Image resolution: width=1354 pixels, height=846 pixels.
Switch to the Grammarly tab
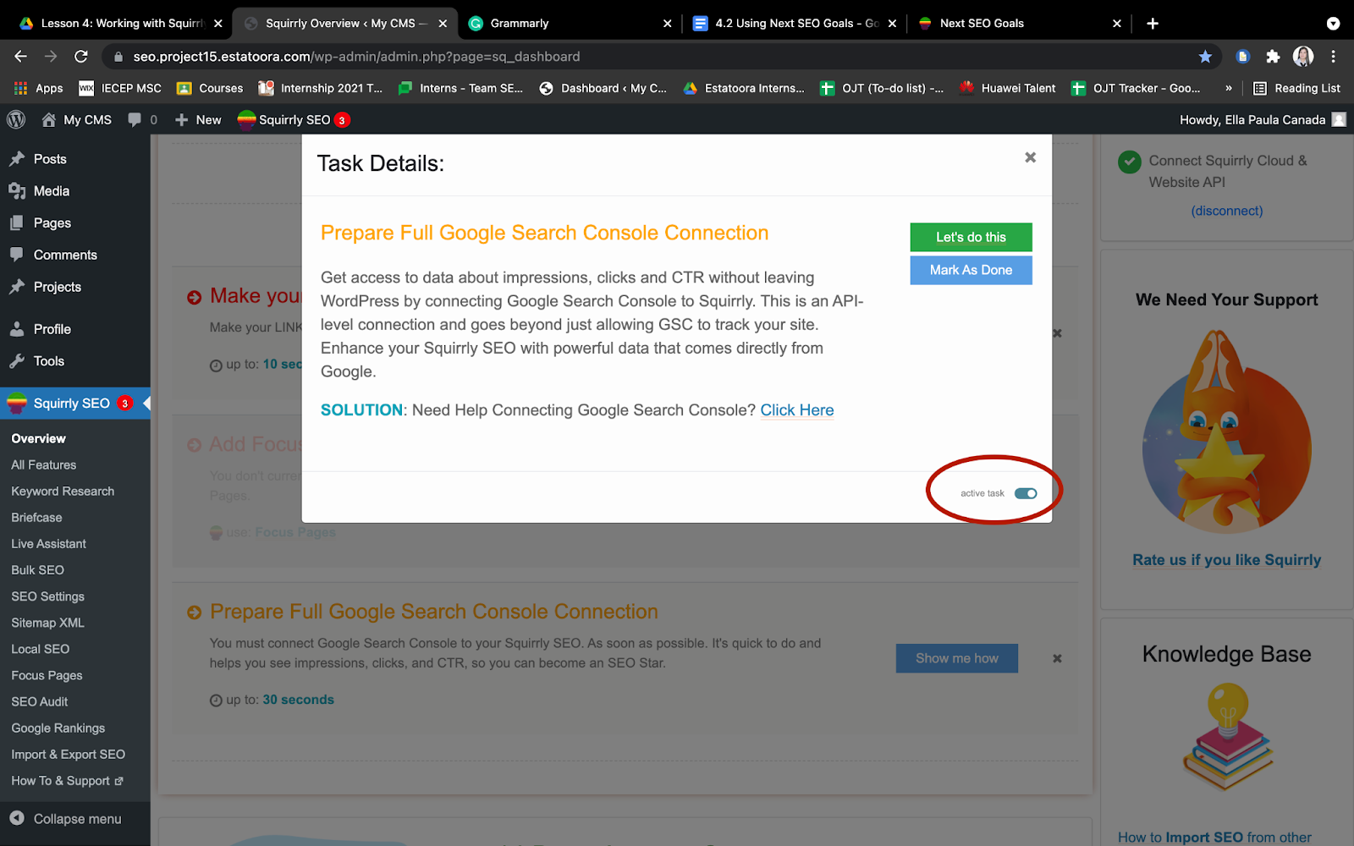click(x=570, y=24)
